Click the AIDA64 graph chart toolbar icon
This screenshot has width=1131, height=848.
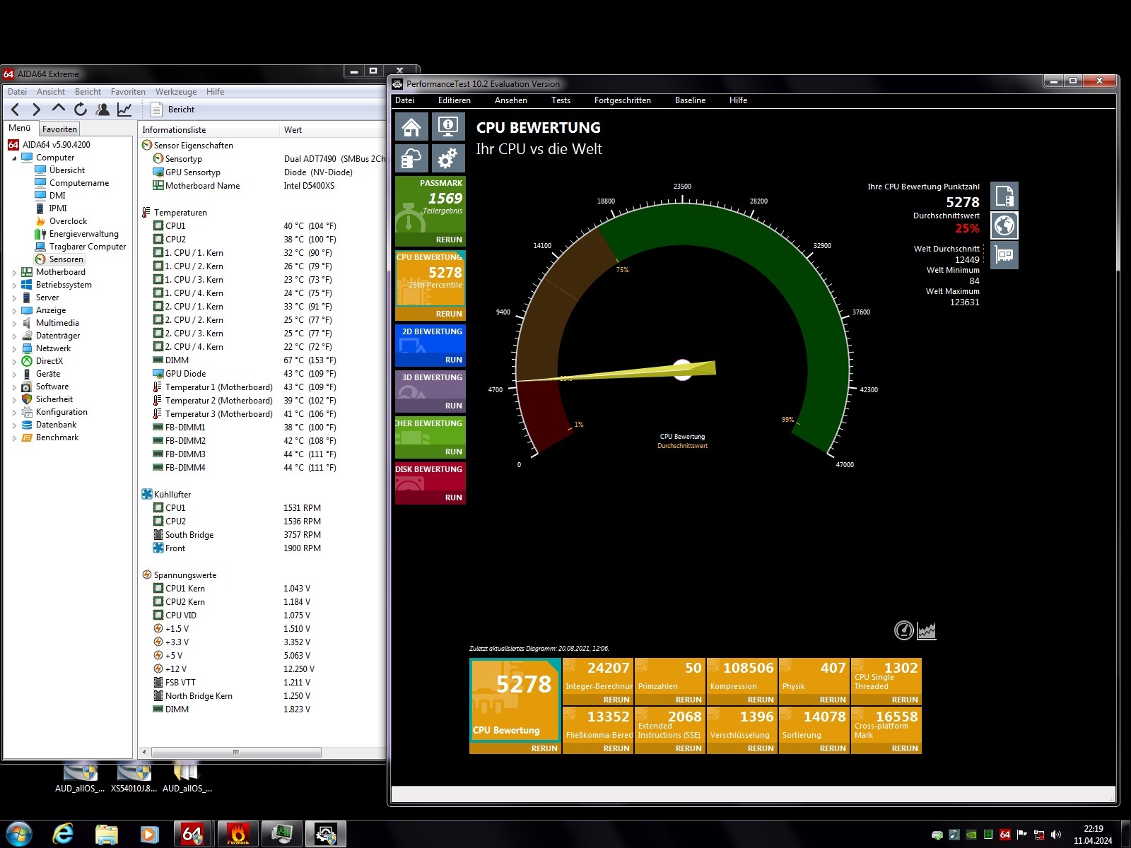(124, 110)
